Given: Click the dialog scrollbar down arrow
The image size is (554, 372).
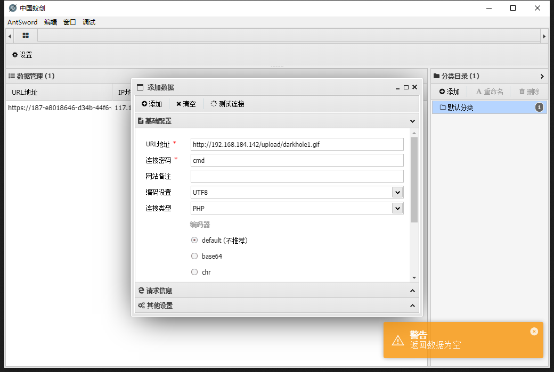Looking at the screenshot, I should click(414, 278).
